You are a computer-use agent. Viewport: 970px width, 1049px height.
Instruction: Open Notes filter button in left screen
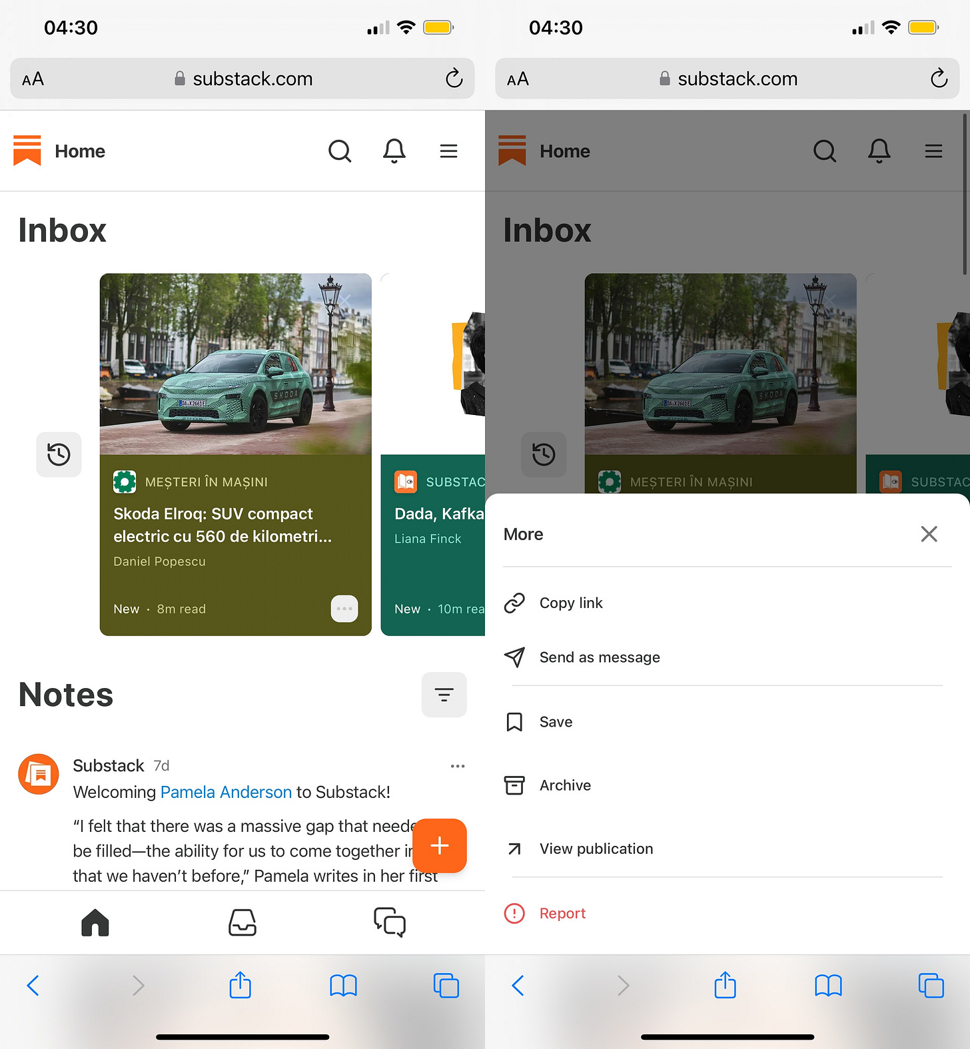444,695
